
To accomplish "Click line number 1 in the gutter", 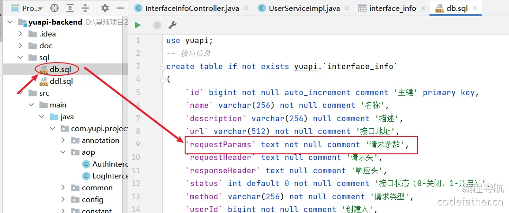I will (x=138, y=41).
